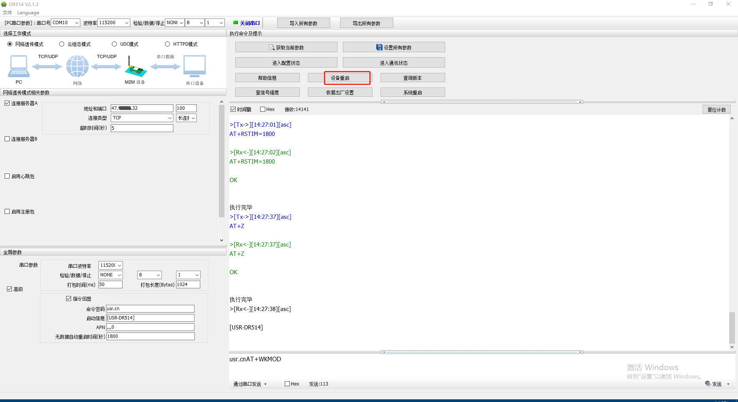Viewport: 738px width, 402px height.
Task: Click the M2M device icon
Action: point(135,67)
